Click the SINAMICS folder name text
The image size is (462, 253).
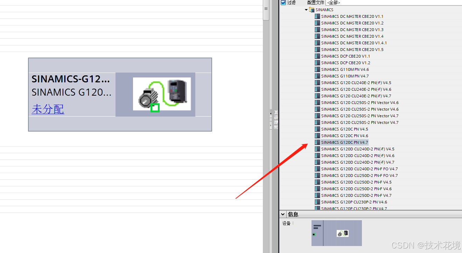[x=324, y=10]
